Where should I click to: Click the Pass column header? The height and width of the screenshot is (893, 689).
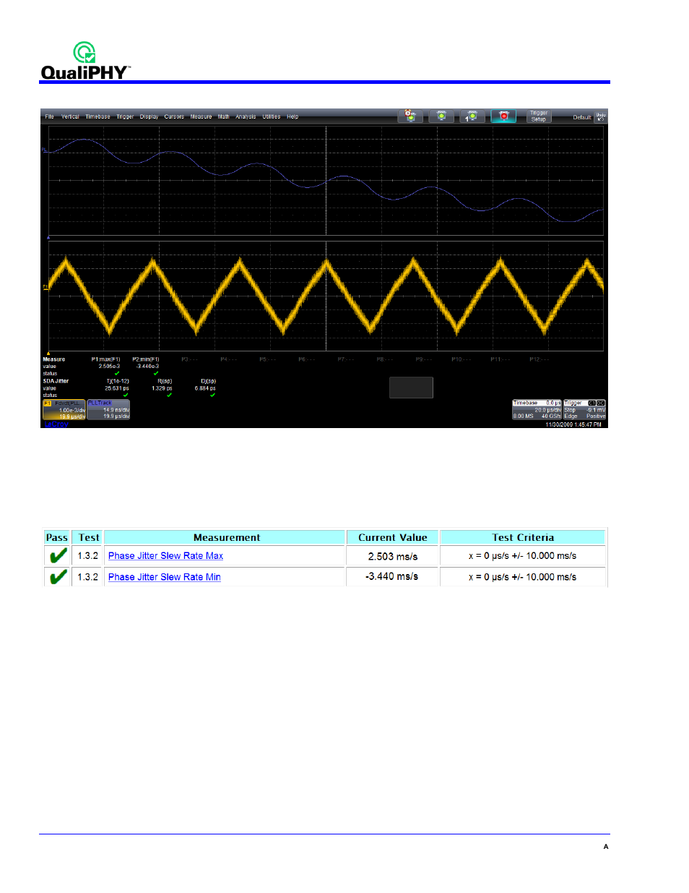(56, 537)
